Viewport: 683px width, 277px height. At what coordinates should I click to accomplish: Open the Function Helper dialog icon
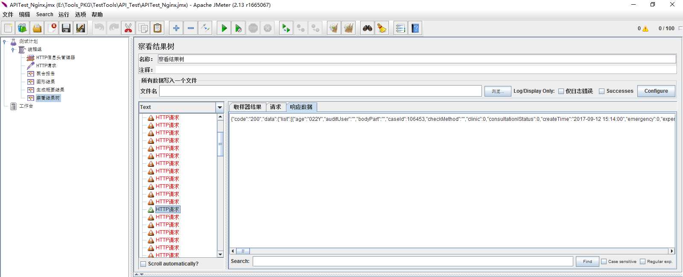point(400,28)
